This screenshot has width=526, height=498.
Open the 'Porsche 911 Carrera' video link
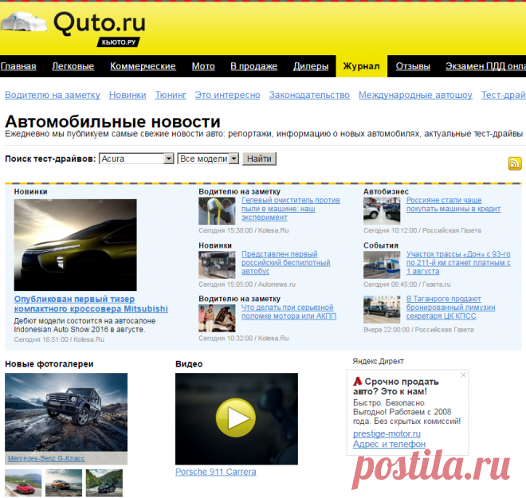tap(216, 472)
